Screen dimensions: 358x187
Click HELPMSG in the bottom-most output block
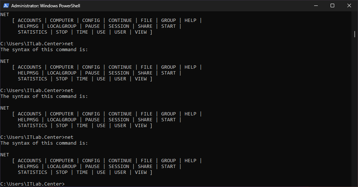coord(28,166)
